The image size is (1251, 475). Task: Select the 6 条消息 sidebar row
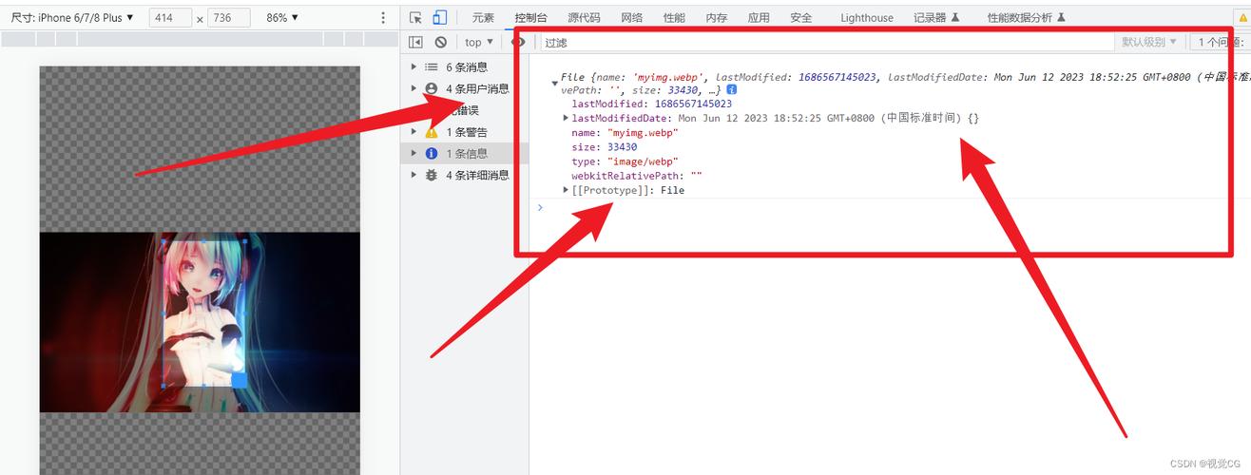coord(464,66)
